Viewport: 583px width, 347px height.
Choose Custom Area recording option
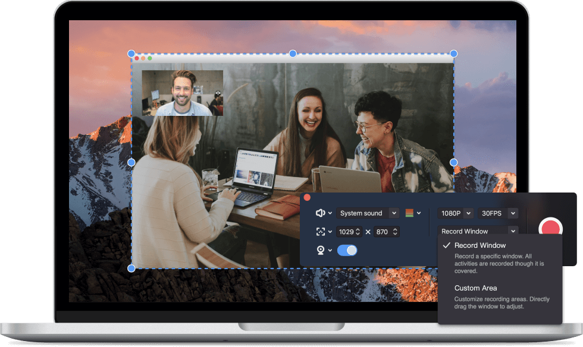475,288
